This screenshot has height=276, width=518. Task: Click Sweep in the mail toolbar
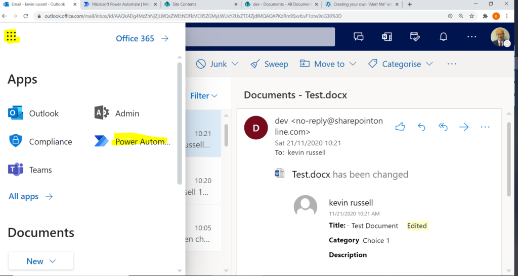pos(269,64)
